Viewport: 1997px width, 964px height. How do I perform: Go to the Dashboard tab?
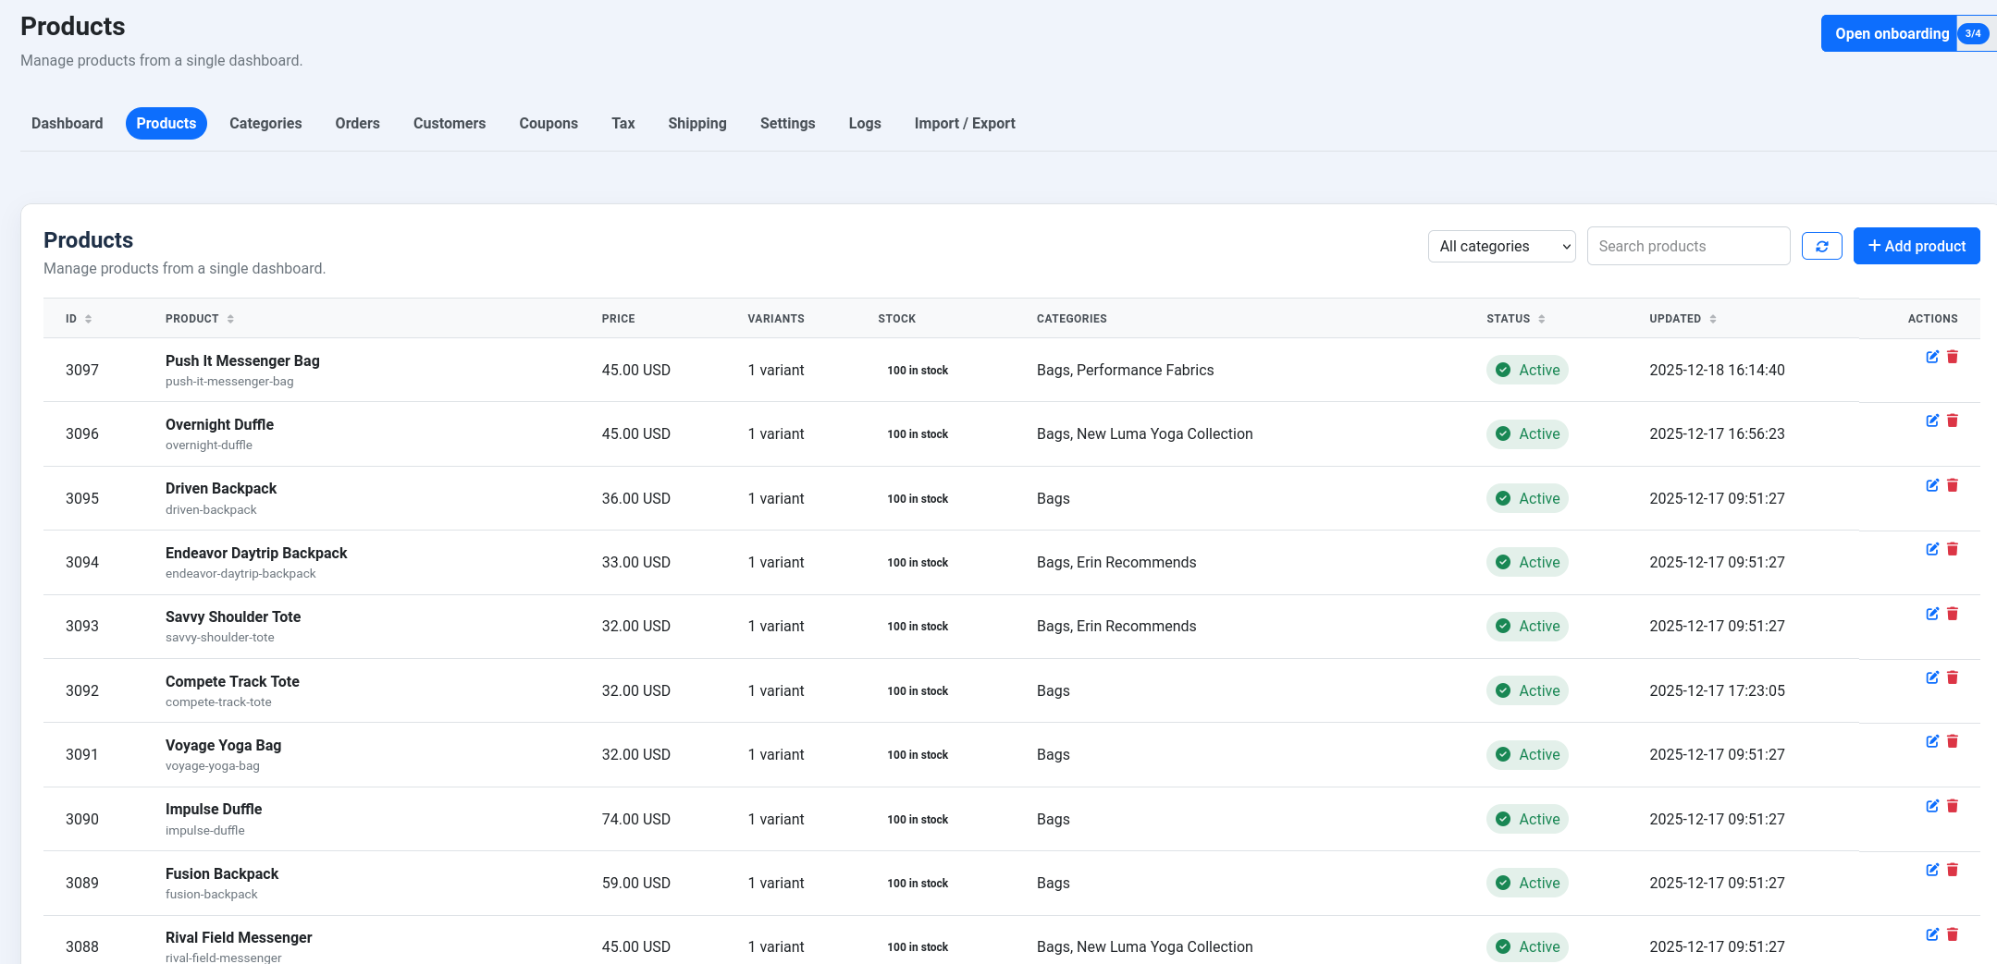[x=68, y=123]
